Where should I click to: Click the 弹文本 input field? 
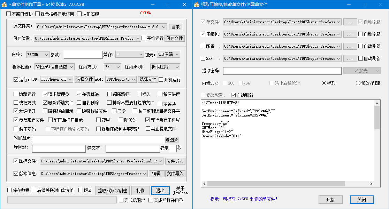(x=133, y=148)
